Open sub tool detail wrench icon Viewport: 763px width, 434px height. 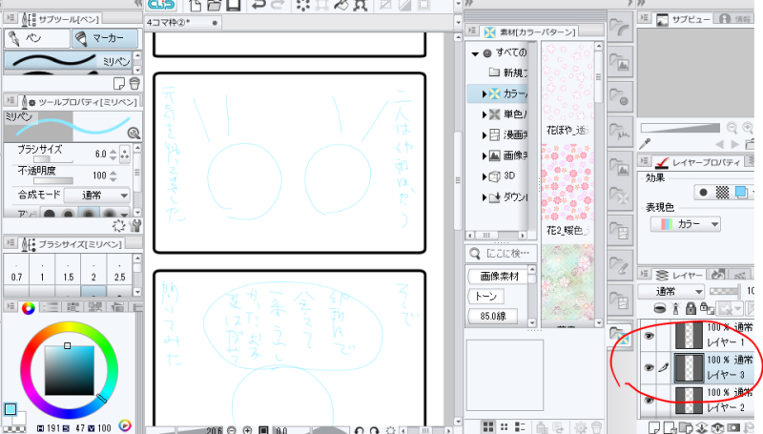(135, 226)
